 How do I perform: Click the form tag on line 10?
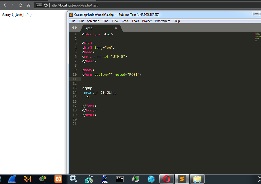tap(88, 75)
